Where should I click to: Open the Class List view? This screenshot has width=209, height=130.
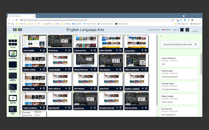13,43
